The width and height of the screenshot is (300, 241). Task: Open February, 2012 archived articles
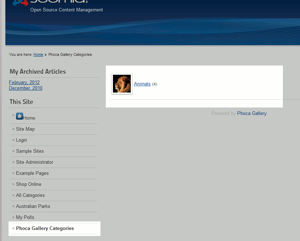[x=24, y=82]
